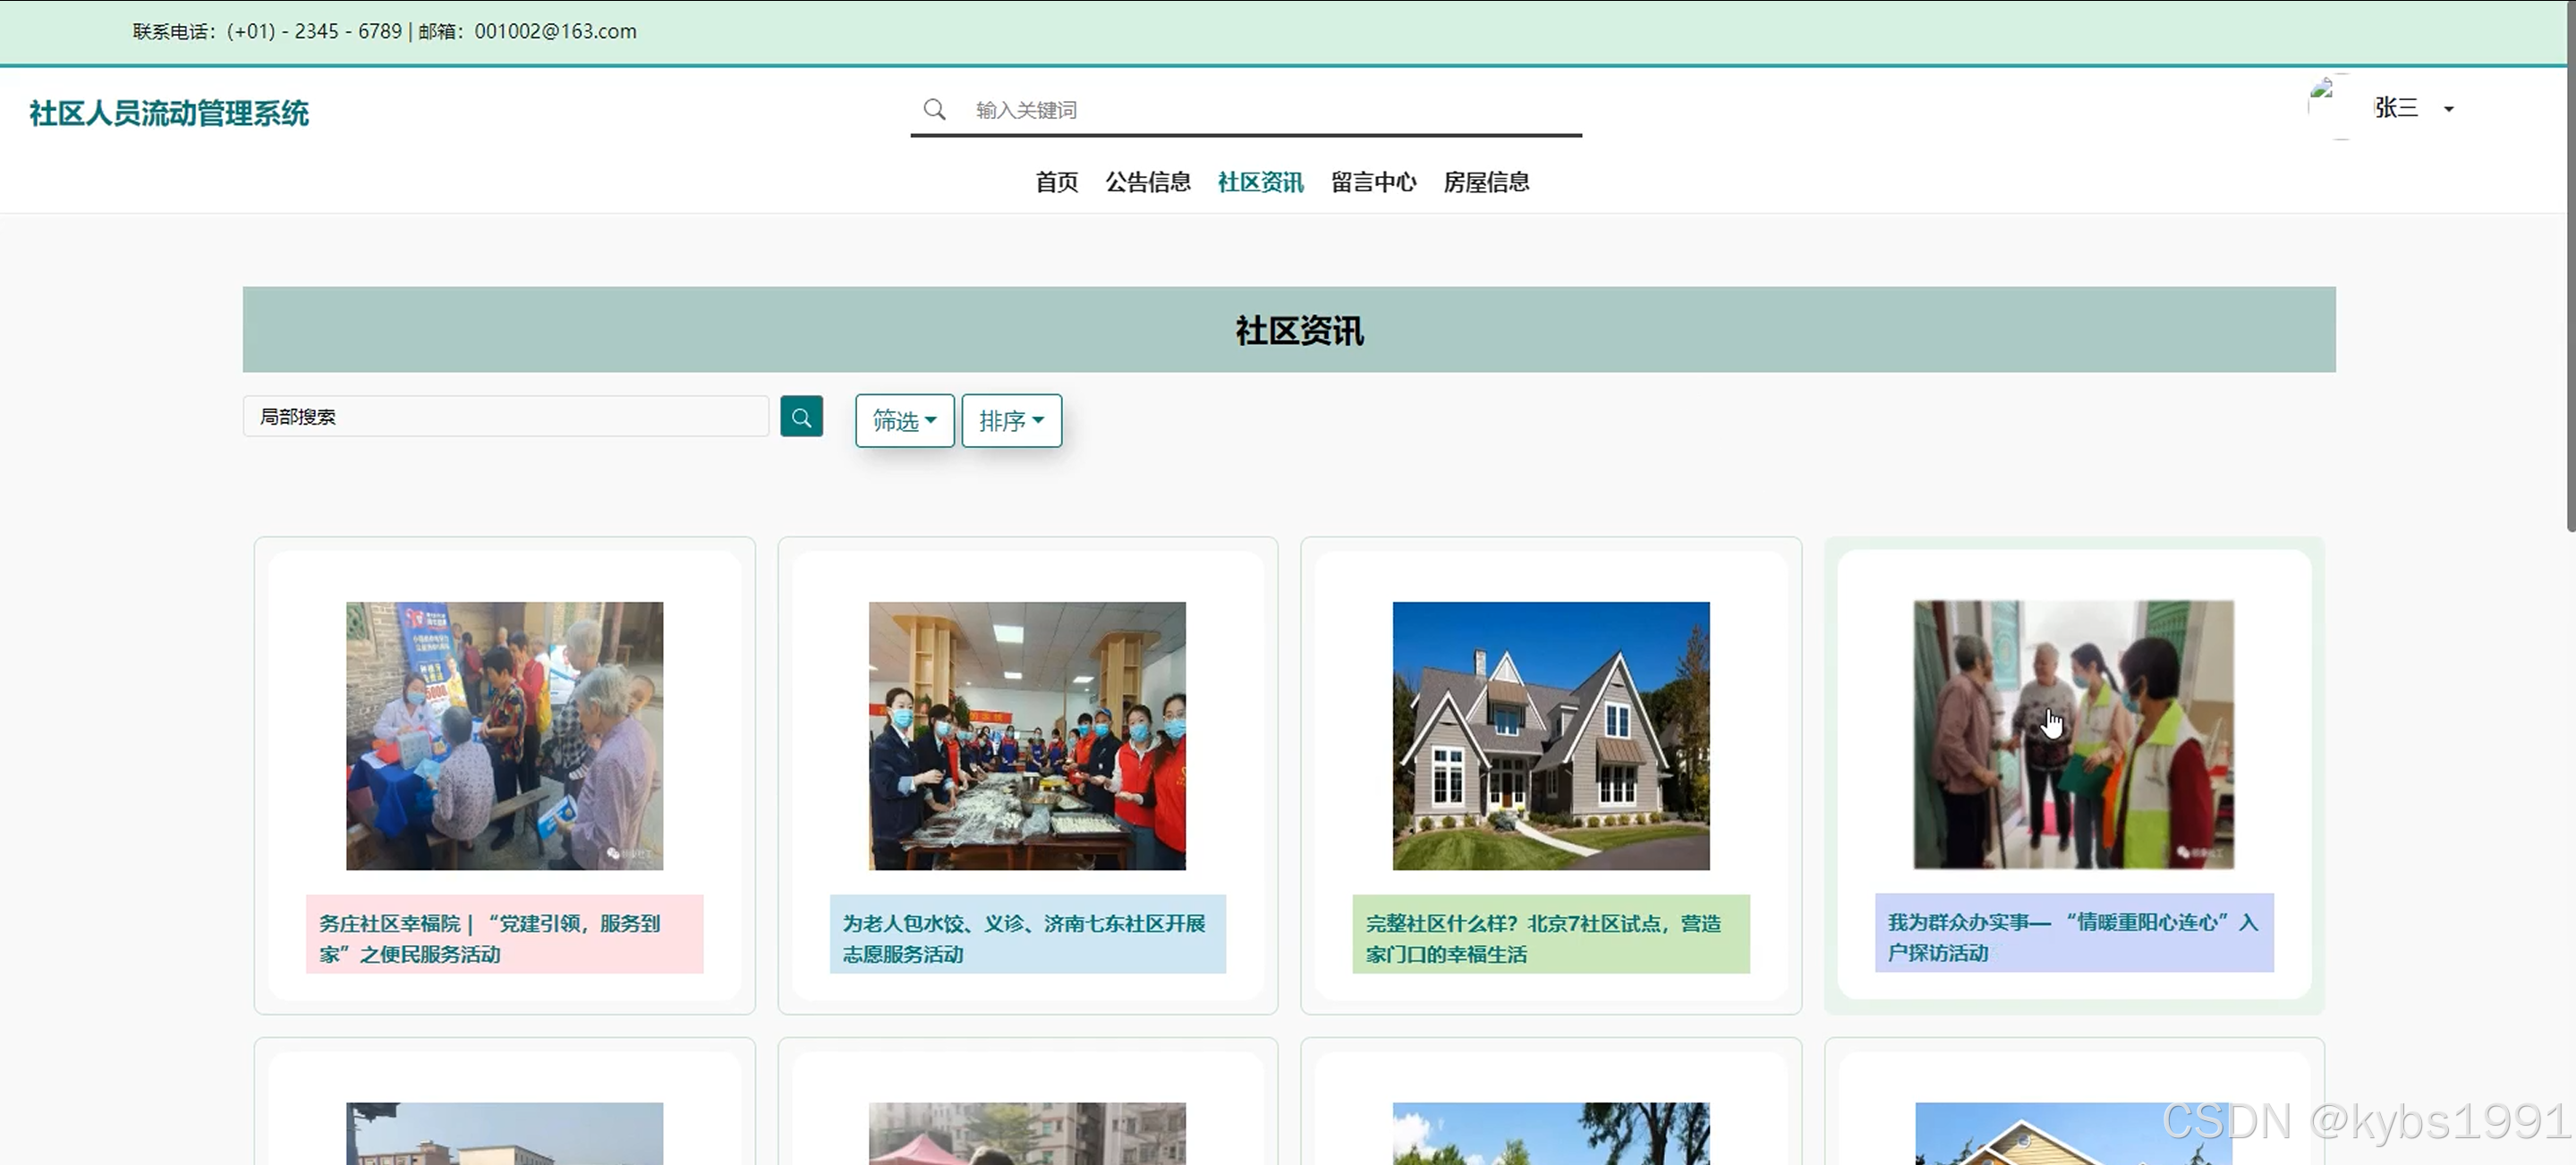Select the 社区资讯 navigation tab
The width and height of the screenshot is (2576, 1165).
pyautogui.click(x=1260, y=182)
